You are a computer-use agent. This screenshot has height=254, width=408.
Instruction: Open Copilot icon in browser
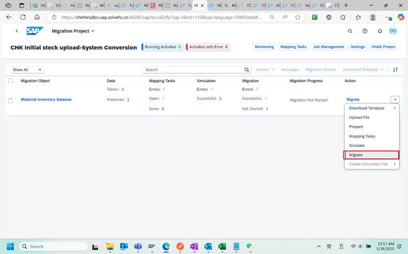point(401,17)
